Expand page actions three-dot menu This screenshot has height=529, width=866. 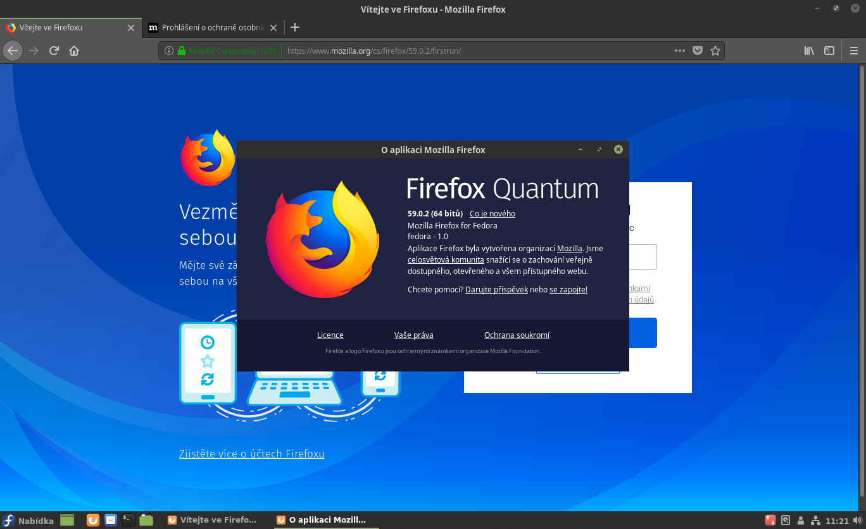680,51
